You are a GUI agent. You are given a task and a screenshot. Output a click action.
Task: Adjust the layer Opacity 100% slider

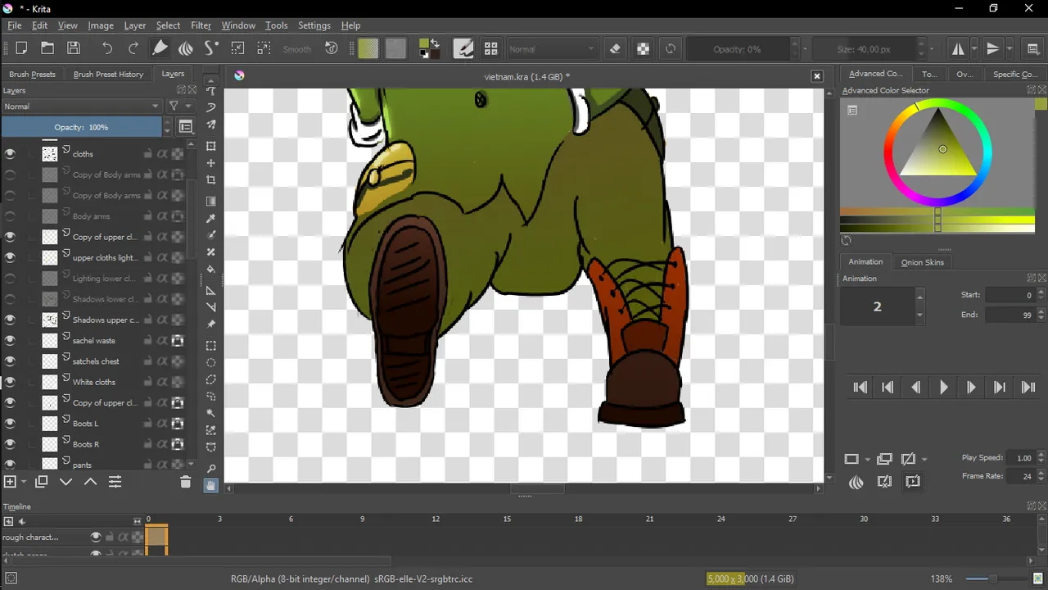pyautogui.click(x=82, y=127)
